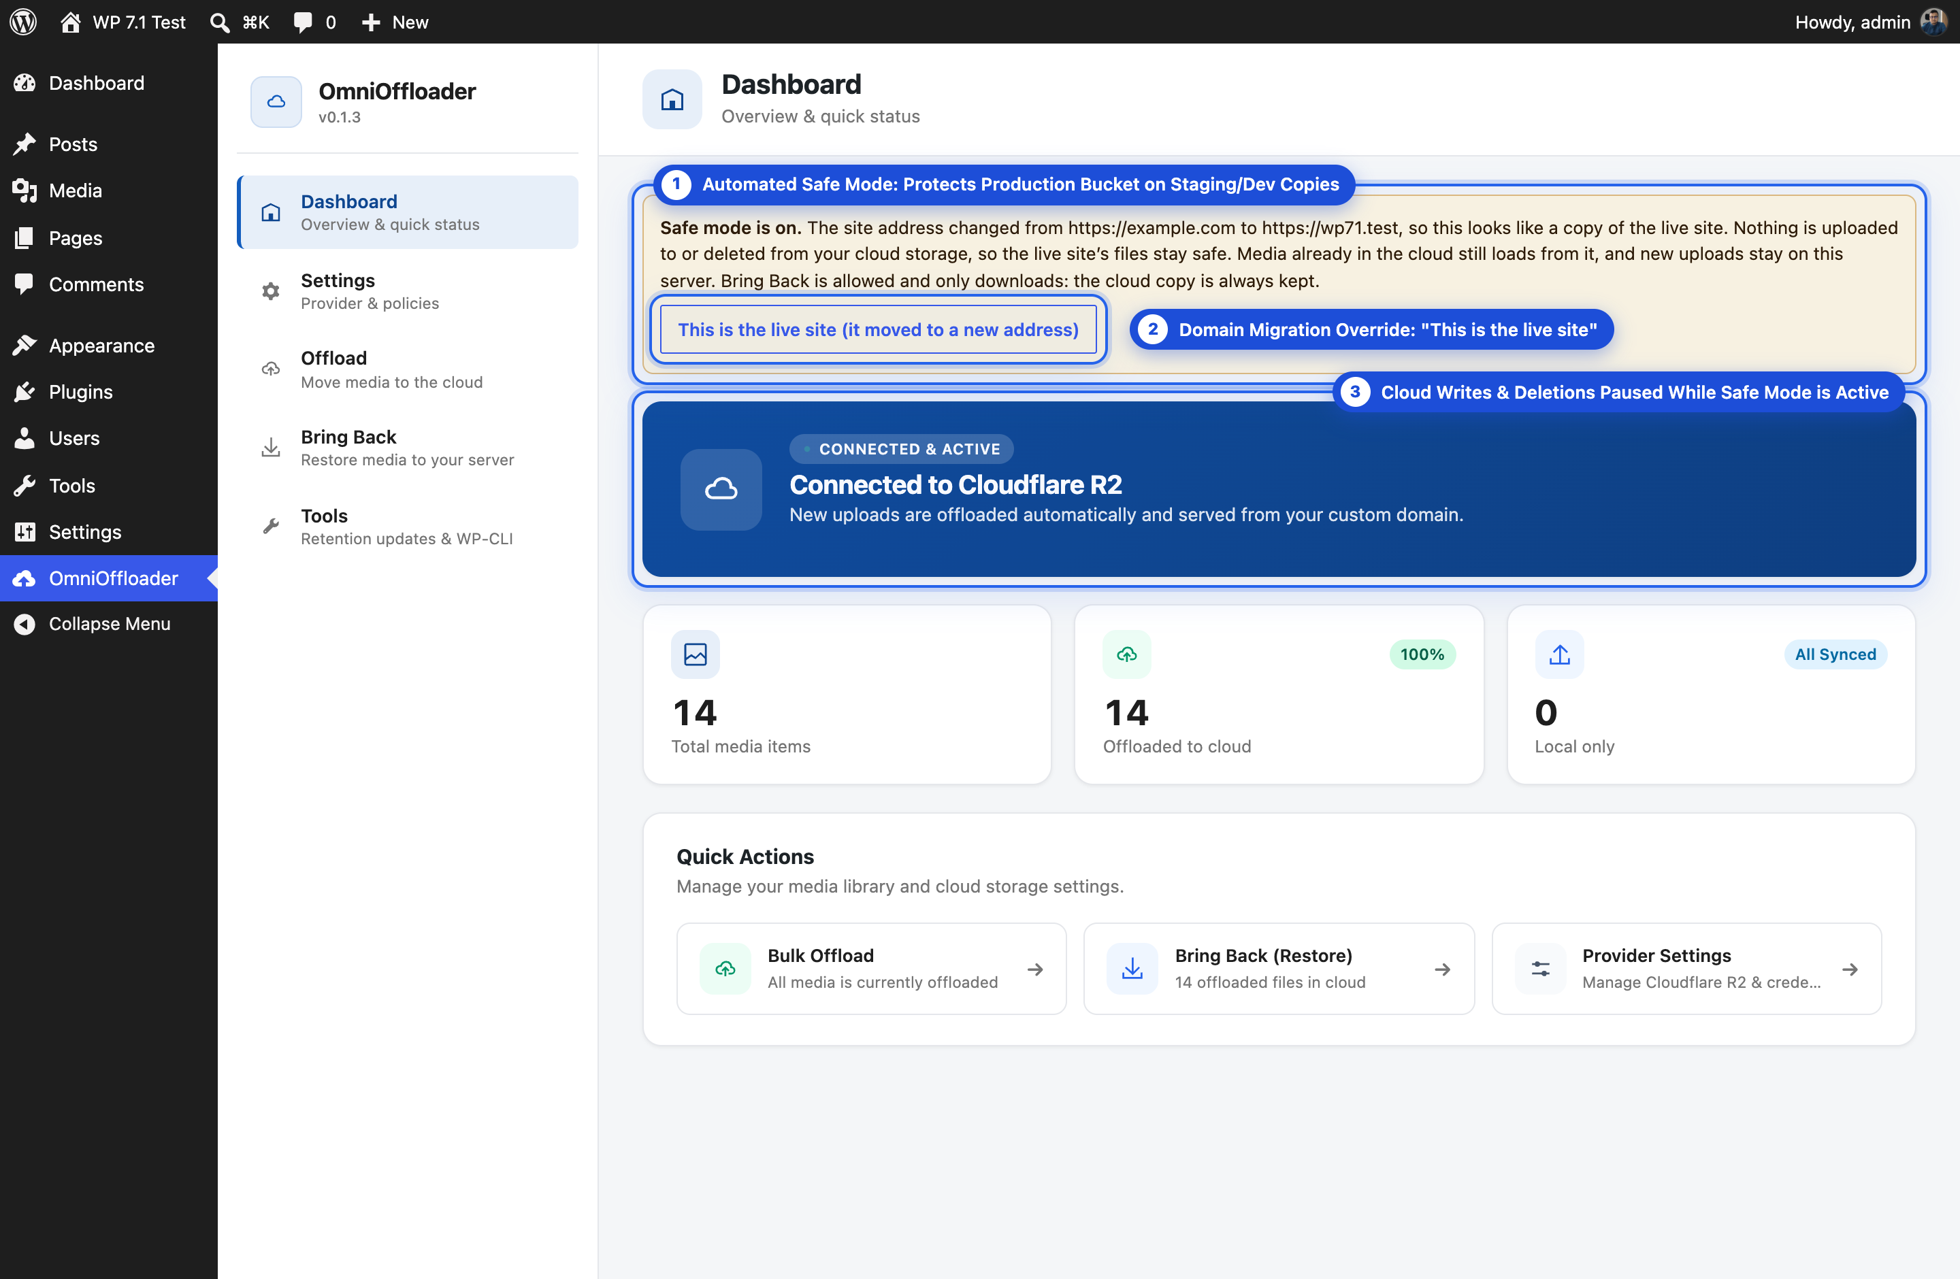Screen dimensions: 1960x1279
Task: Open Bring Back (Restore) quick action
Action: pos(1279,969)
